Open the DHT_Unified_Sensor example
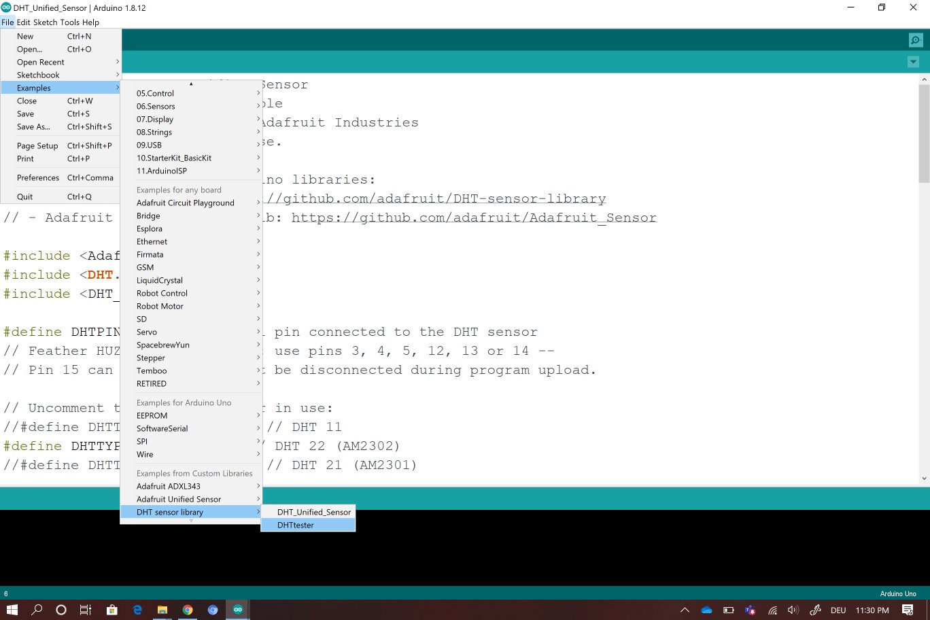The image size is (930, 620). (x=308, y=512)
